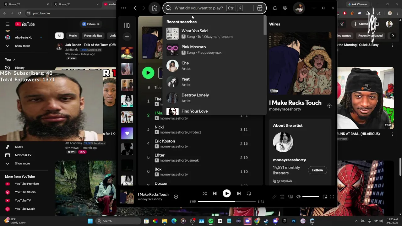Open YouTube hamburger guide menu
Image resolution: width=402 pixels, height=226 pixels.
(x=8, y=24)
